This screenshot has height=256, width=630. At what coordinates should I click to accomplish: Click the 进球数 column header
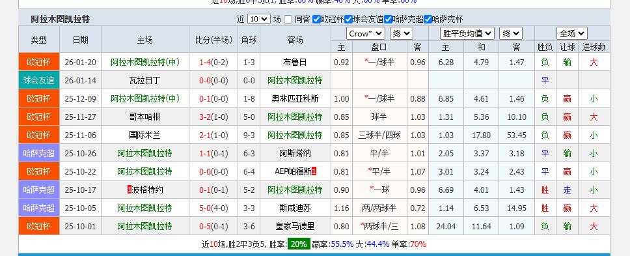click(594, 47)
